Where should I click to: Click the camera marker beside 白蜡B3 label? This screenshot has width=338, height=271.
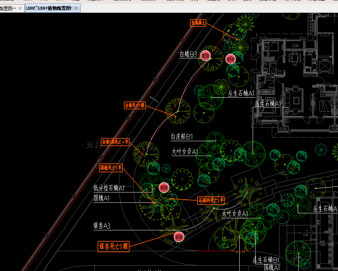[205, 55]
